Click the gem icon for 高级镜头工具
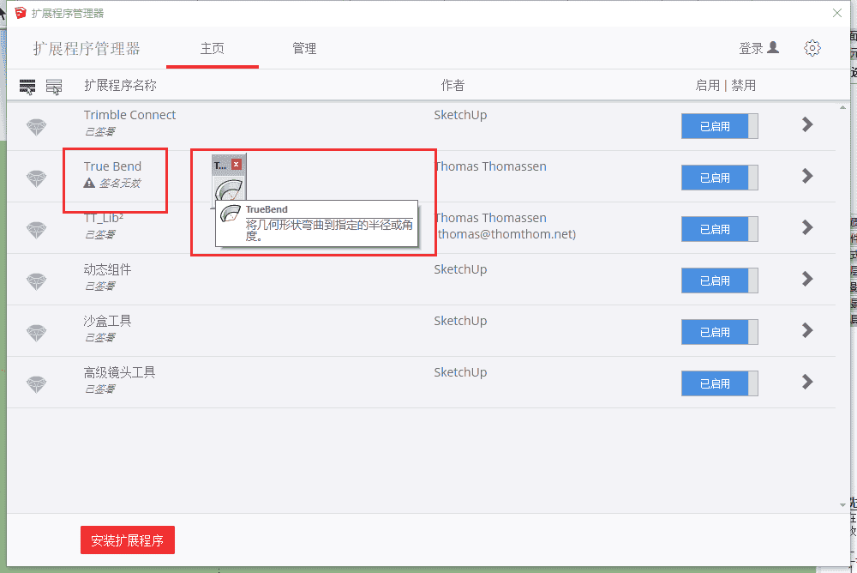The height and width of the screenshot is (573, 857). [x=37, y=384]
